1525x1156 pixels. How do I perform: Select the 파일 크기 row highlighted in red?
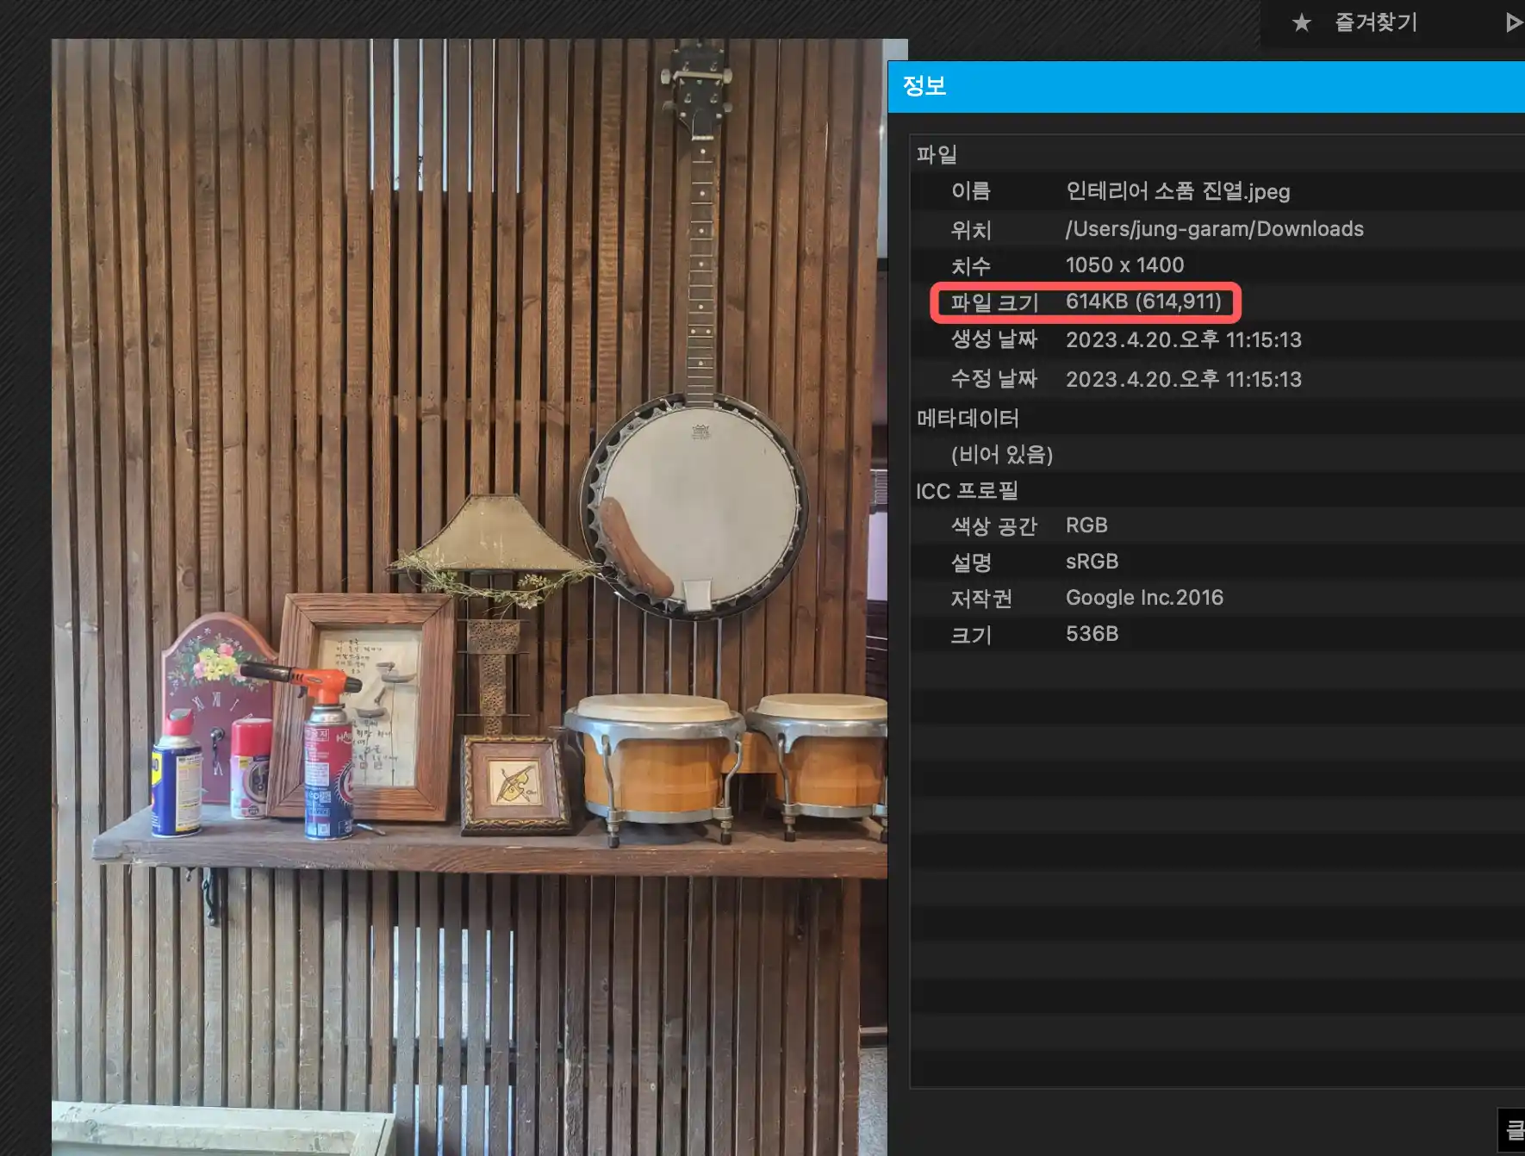1086,302
